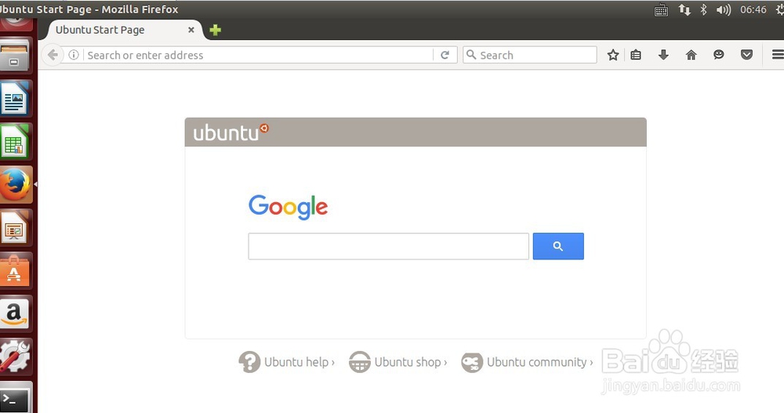Viewport: 784px width, 413px height.
Task: Open search engine dropdown magnifier in Search box
Action: click(x=471, y=55)
